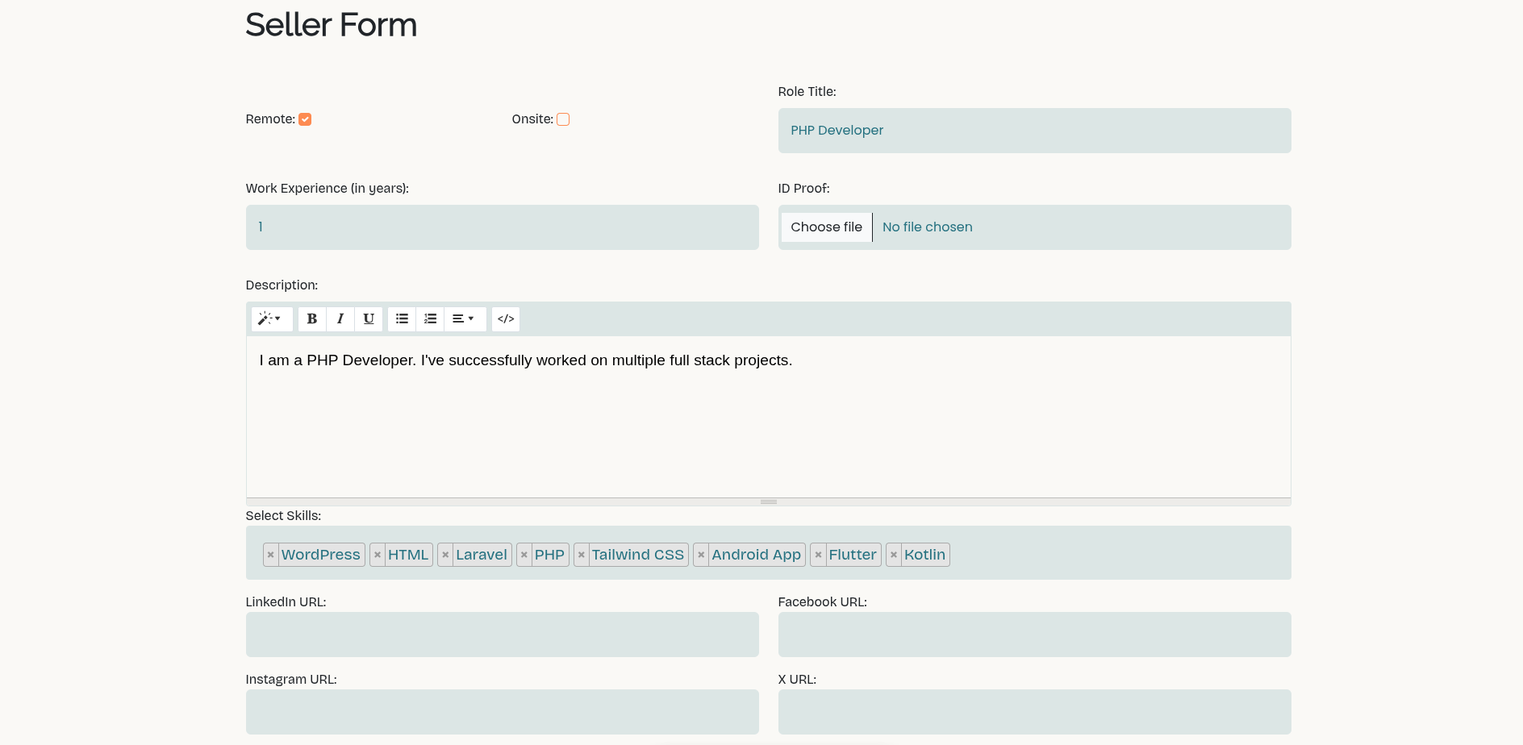Open the paragraph alignment dropdown
The height and width of the screenshot is (745, 1523).
(464, 318)
